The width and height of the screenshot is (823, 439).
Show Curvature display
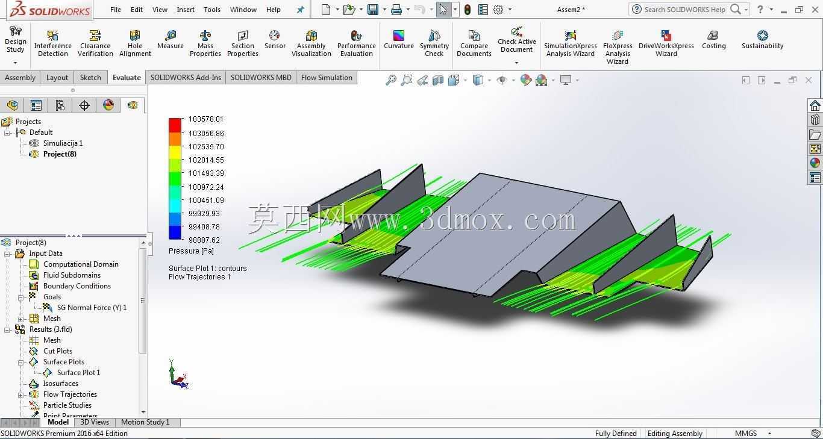(399, 40)
